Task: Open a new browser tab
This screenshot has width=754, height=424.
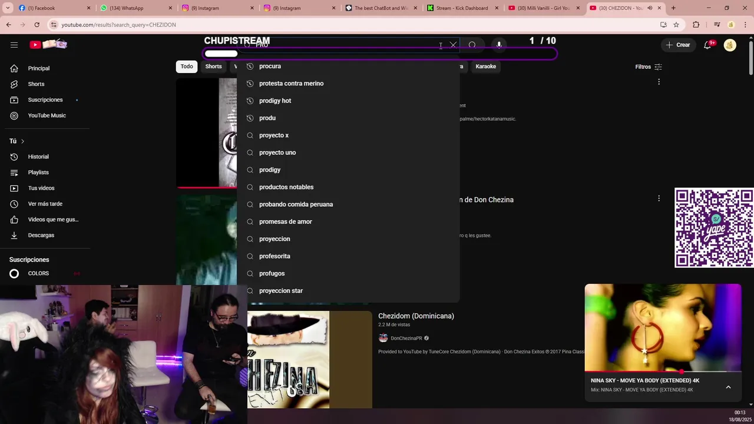Action: (x=673, y=8)
